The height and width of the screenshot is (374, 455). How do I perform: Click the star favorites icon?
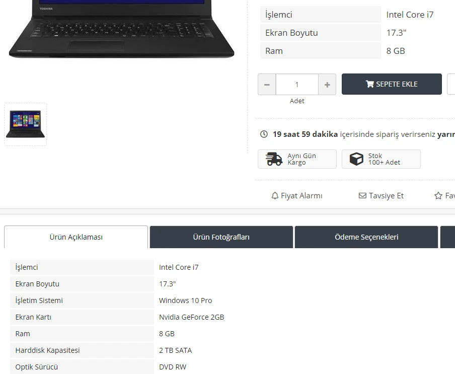438,196
